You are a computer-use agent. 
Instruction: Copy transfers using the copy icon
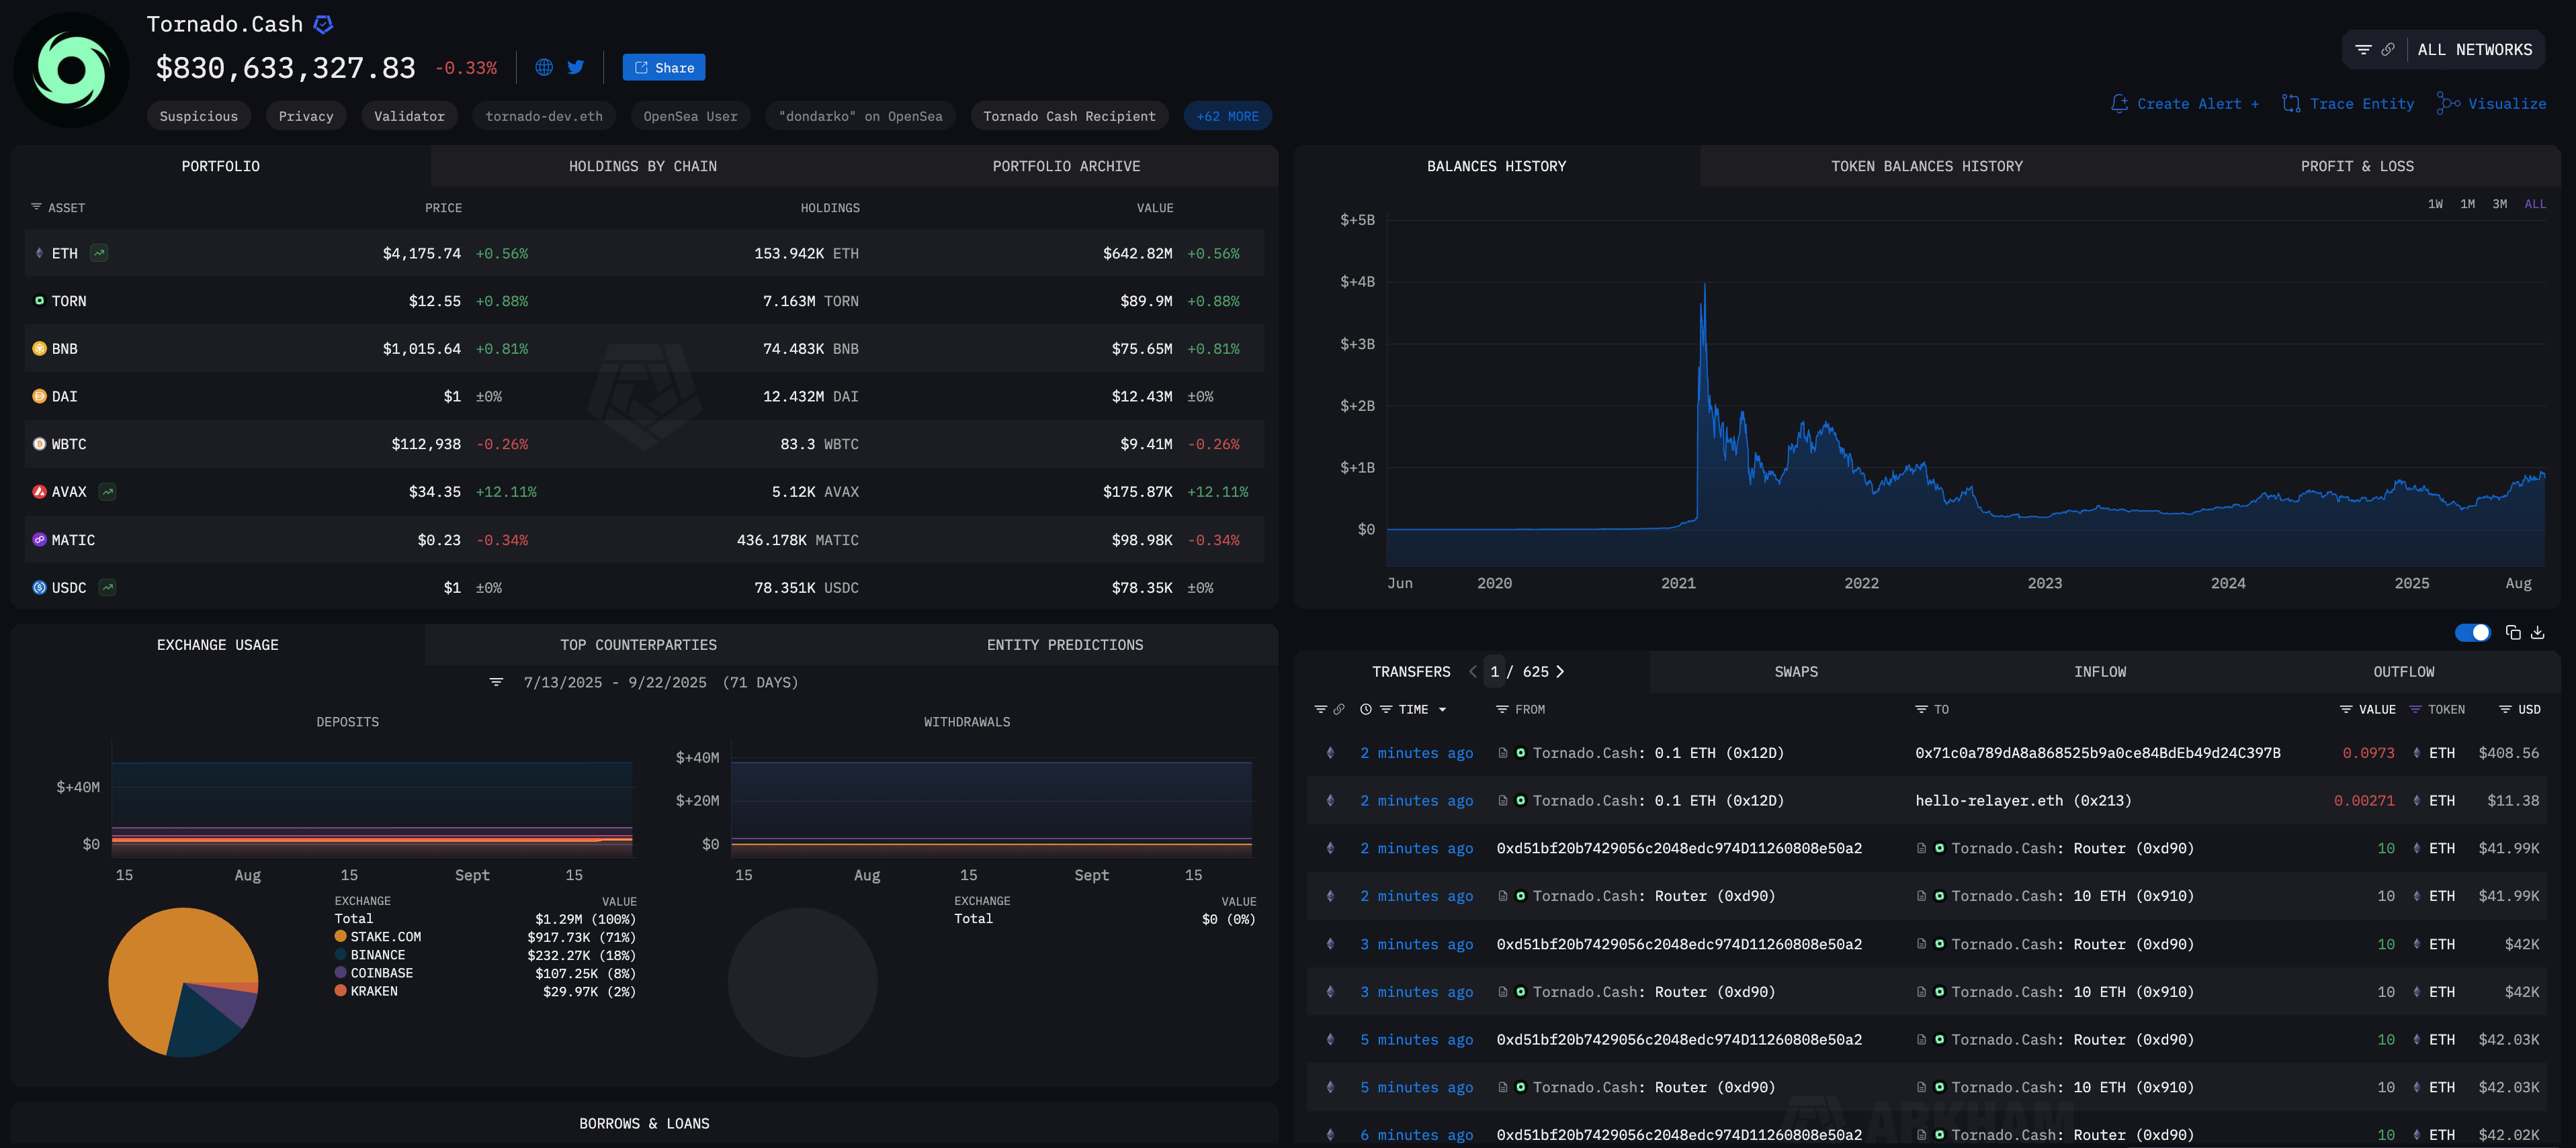2513,632
